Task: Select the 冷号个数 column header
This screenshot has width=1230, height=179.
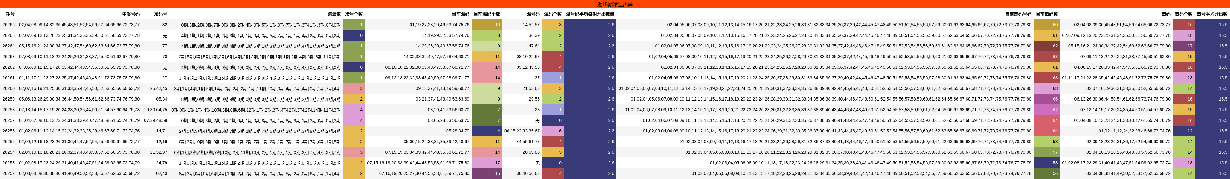Action: pos(354,14)
